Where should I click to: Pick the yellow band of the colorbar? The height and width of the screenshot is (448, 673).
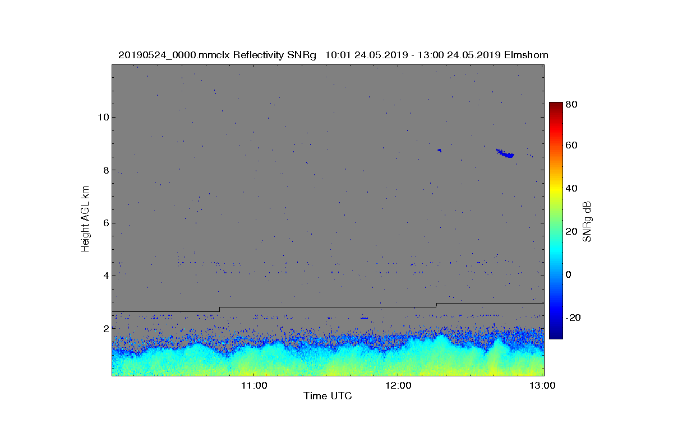556,190
